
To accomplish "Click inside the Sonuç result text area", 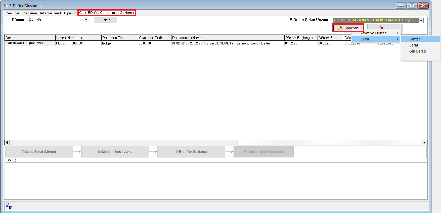I will click(216, 181).
